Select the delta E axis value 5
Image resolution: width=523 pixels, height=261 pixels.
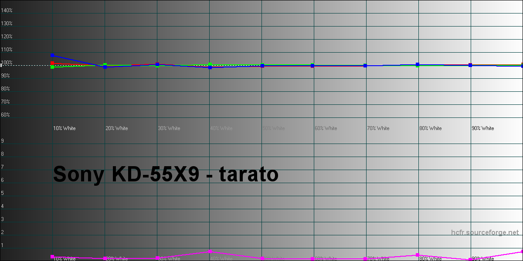click(3, 193)
